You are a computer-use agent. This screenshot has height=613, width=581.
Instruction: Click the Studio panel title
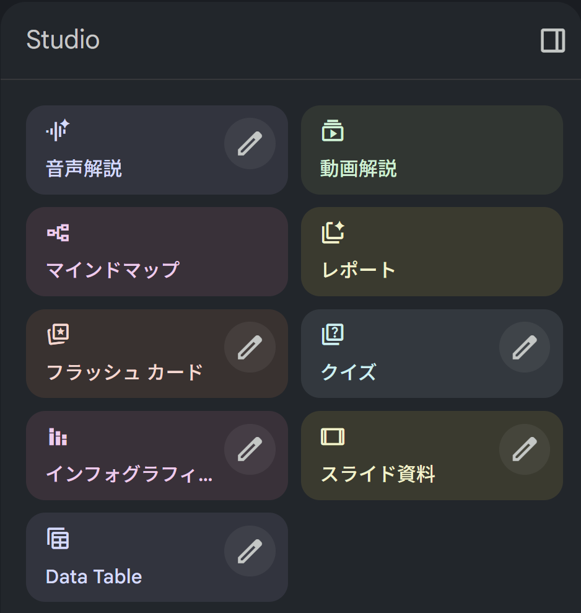63,40
